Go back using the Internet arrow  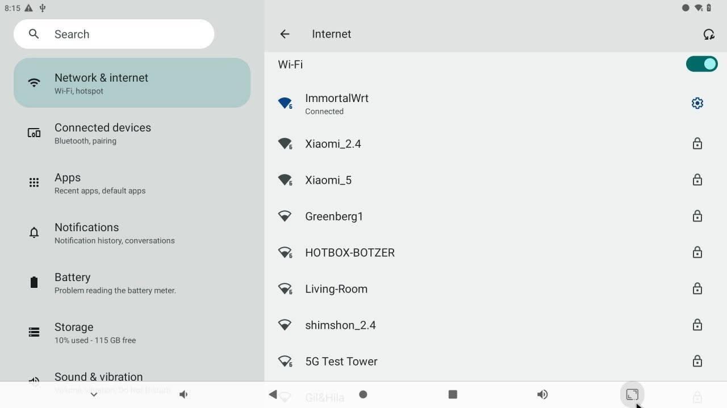pos(285,34)
